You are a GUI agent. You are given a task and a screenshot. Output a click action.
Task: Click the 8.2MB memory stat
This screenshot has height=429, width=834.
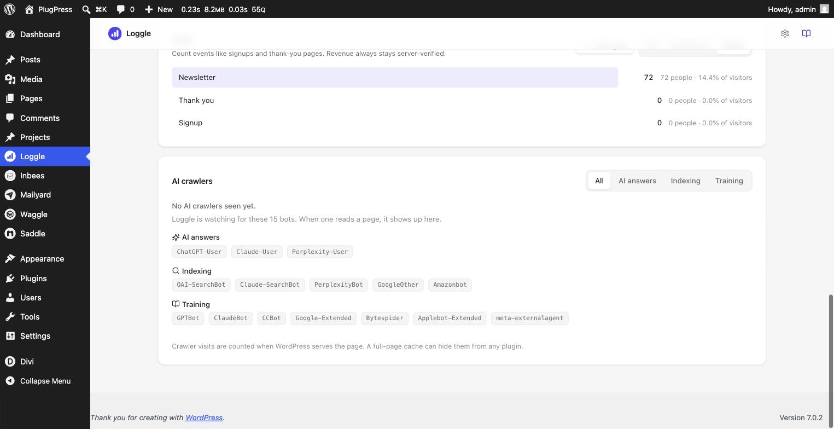(x=214, y=9)
